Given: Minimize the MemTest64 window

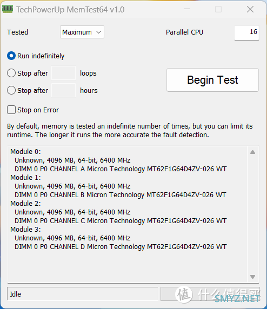Looking at the screenshot, I should tap(187, 9).
